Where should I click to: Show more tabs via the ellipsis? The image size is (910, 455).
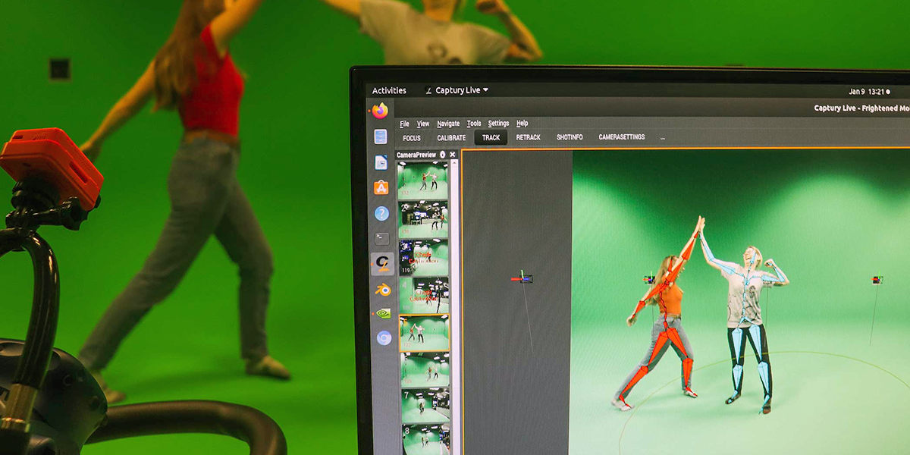[662, 138]
